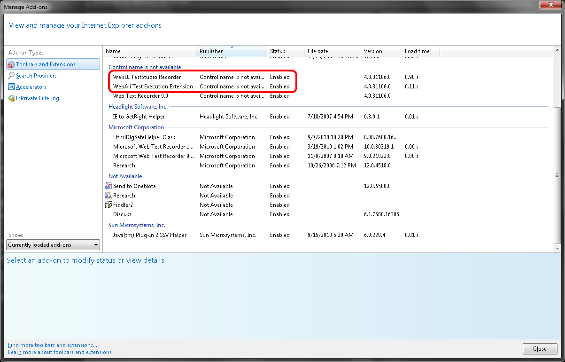Sort by the File date column header
Viewport: 565px width, 362px height.
pyautogui.click(x=333, y=51)
